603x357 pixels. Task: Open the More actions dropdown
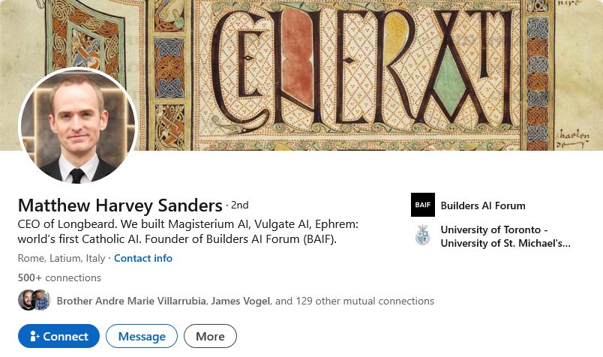click(x=210, y=337)
